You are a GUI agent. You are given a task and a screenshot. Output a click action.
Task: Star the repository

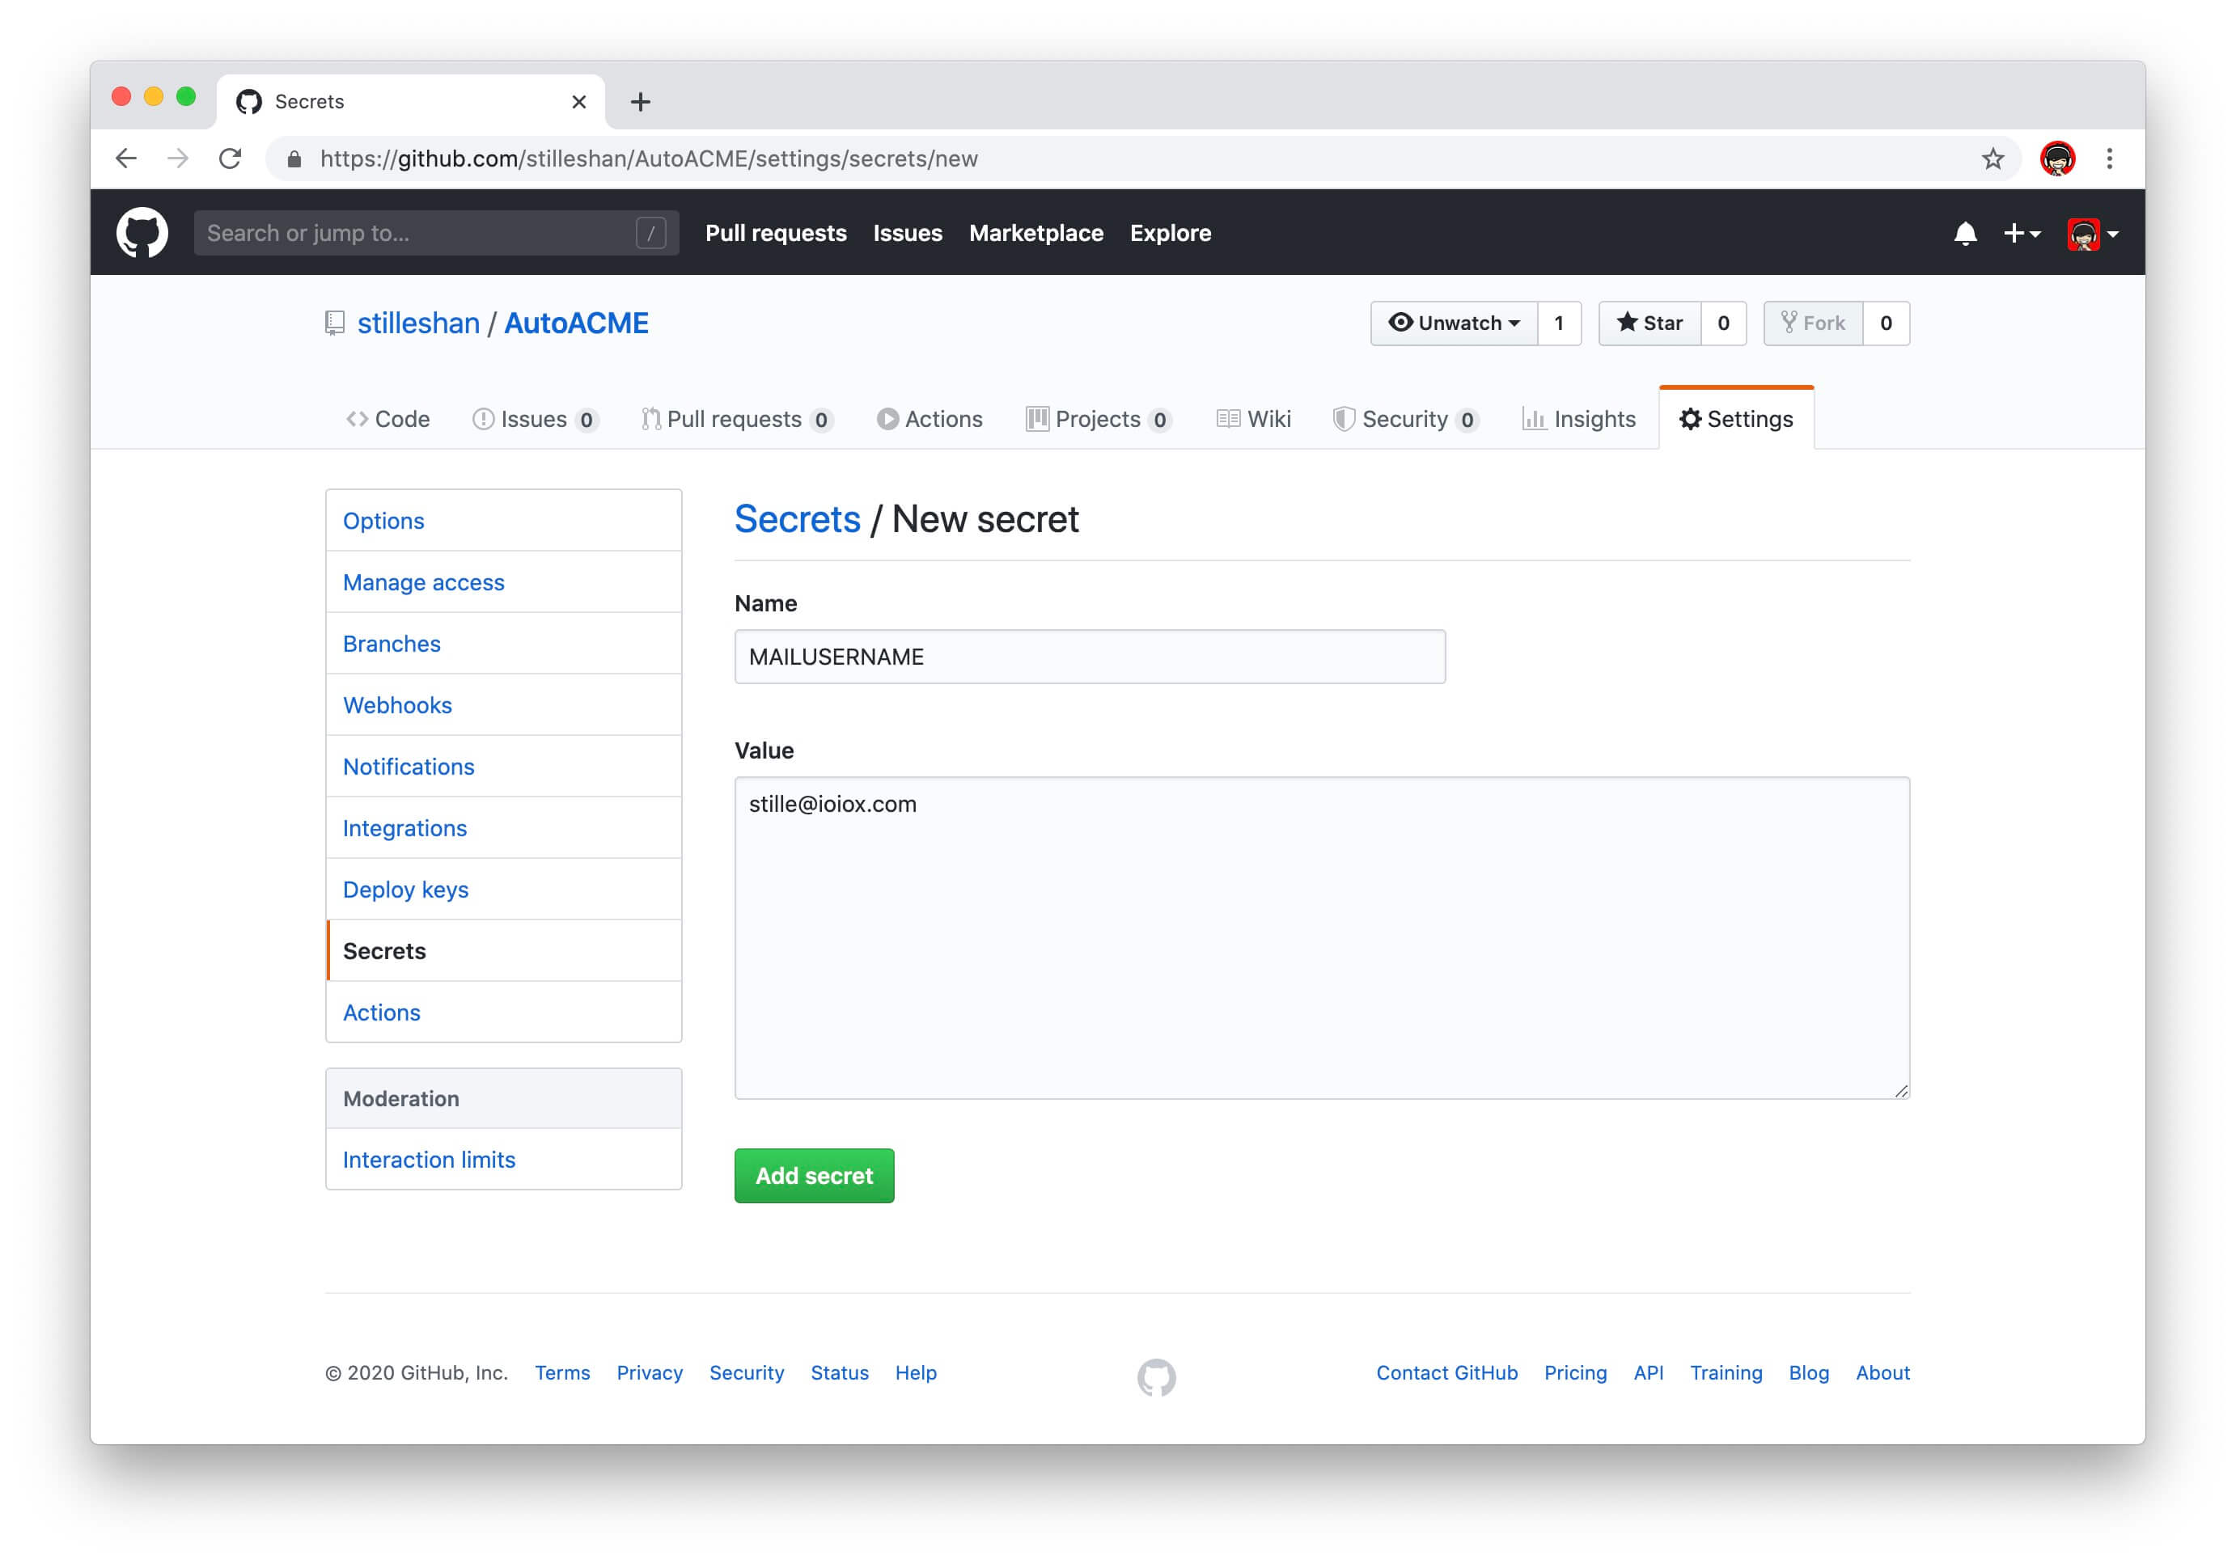coord(1649,323)
